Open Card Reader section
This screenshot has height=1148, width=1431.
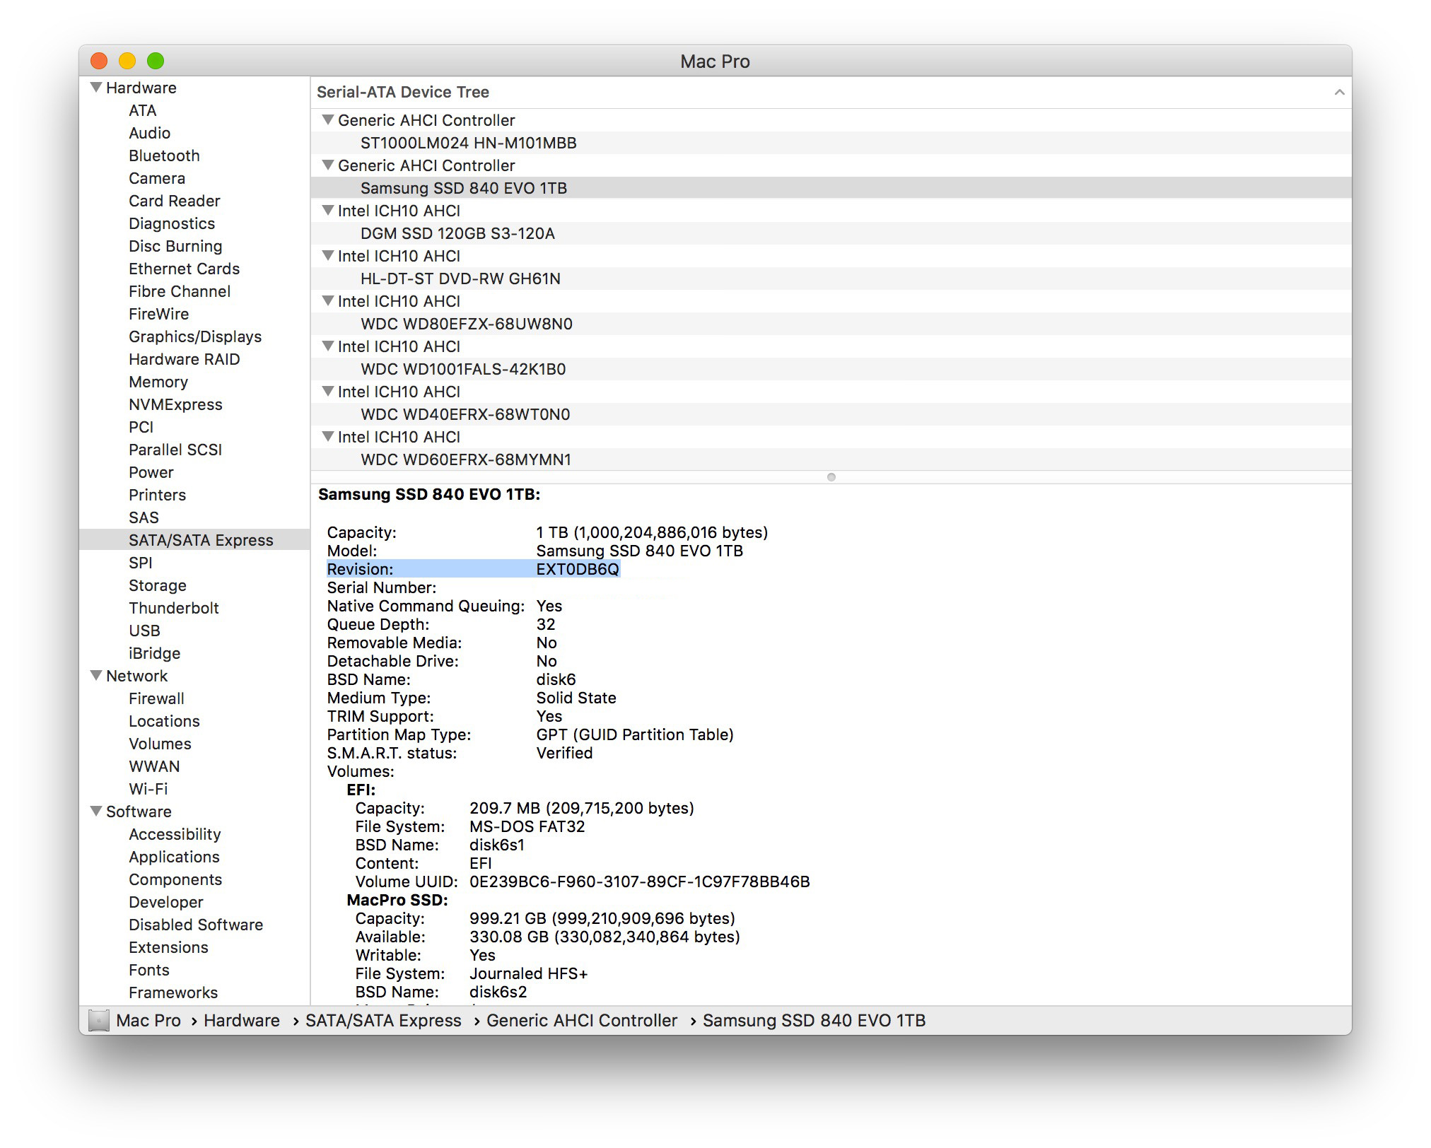[175, 201]
